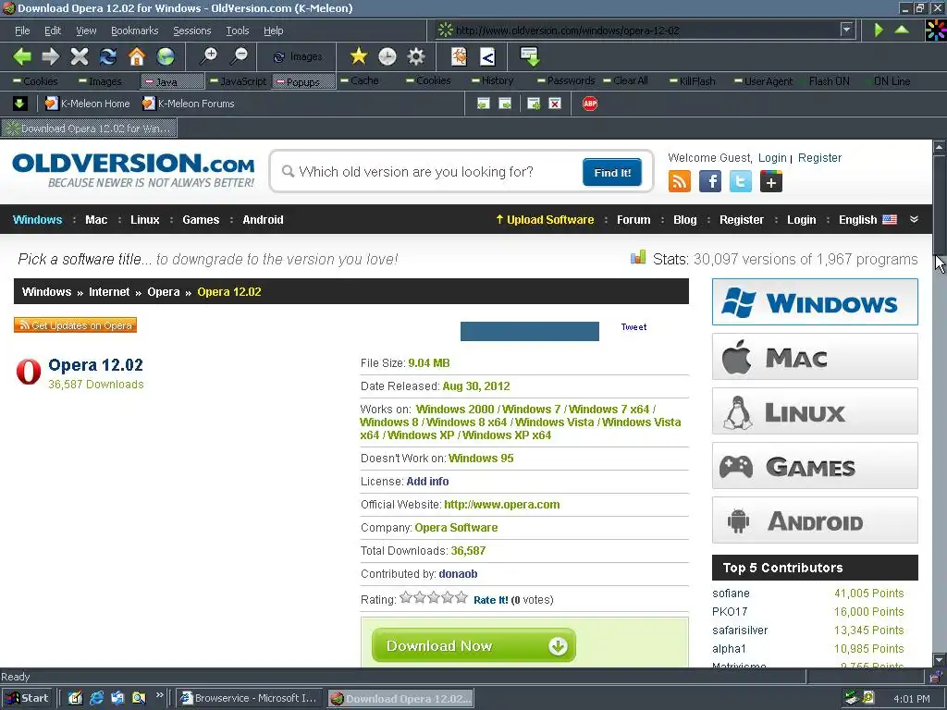Viewport: 947px width, 710px height.
Task: Reload the page with the refresh icon
Action: point(108,56)
